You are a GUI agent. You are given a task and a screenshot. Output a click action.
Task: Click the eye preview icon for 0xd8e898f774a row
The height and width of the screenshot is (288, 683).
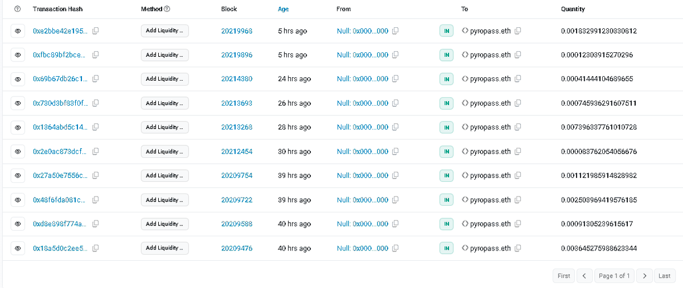click(18, 224)
